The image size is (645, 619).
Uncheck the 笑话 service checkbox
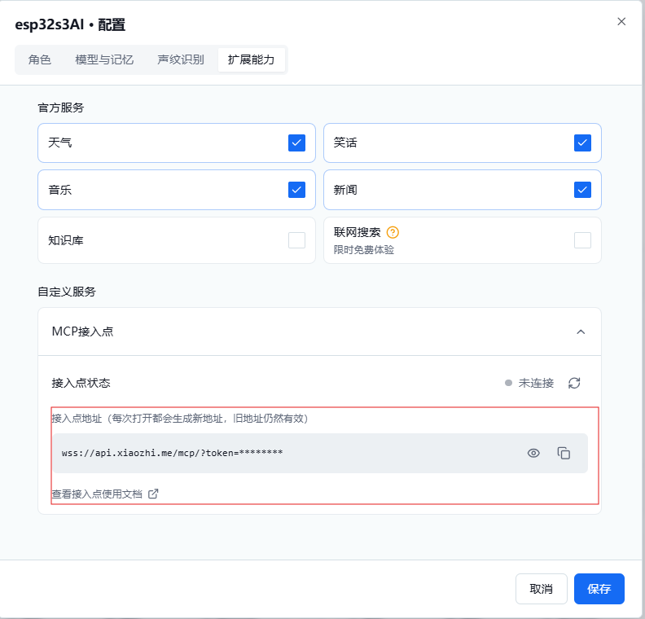pos(582,143)
